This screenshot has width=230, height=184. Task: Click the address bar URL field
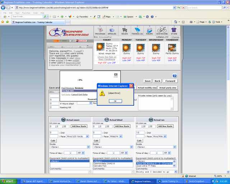[94, 8]
